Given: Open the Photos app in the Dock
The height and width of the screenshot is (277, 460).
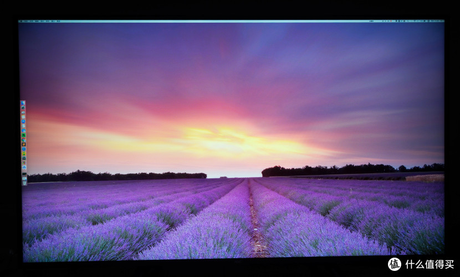Looking at the screenshot, I should [x=23, y=153].
